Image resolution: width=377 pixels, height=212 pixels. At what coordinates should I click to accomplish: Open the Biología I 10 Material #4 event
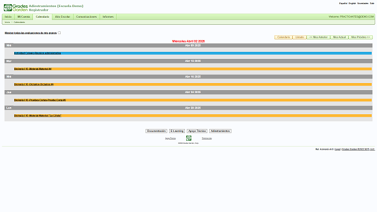point(33,69)
